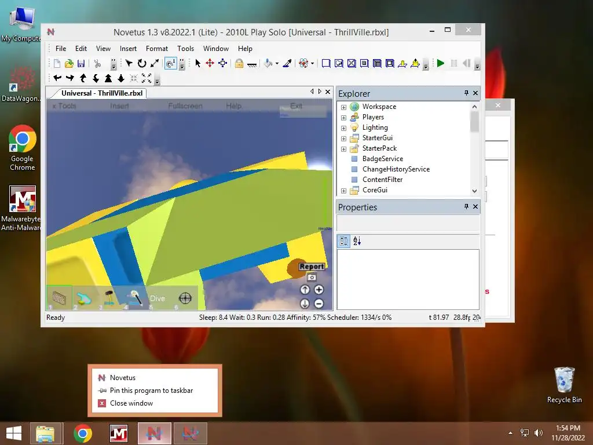Screen dimensions: 593x445
Task: Click the Report button in game view
Action: coord(312,267)
